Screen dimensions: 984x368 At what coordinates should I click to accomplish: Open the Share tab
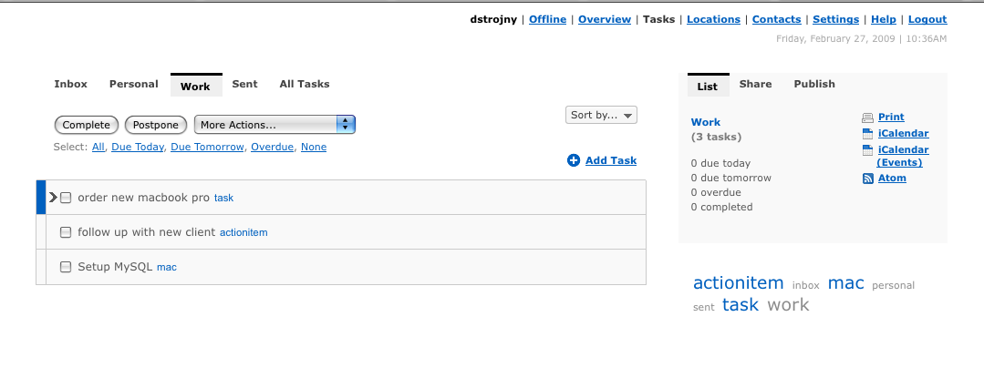756,84
